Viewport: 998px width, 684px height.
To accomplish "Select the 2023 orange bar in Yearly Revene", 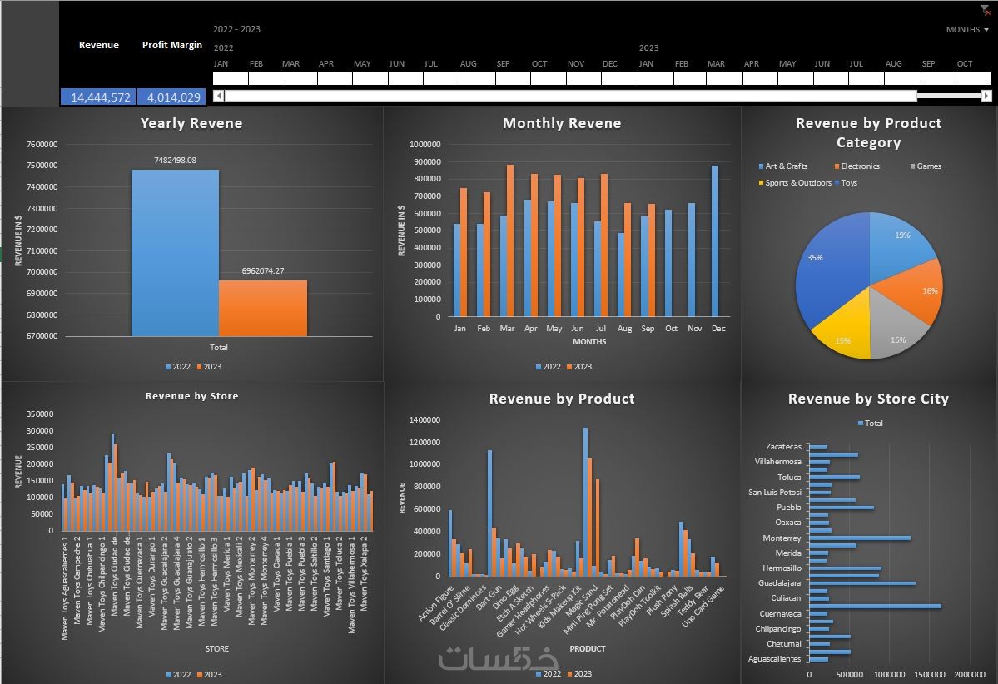I will click(263, 308).
